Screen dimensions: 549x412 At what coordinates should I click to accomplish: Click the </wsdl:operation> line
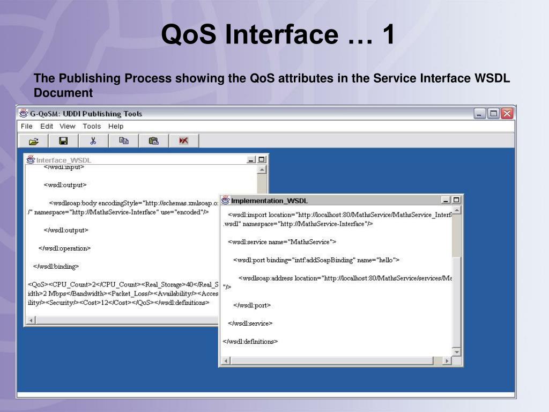pyautogui.click(x=64, y=248)
